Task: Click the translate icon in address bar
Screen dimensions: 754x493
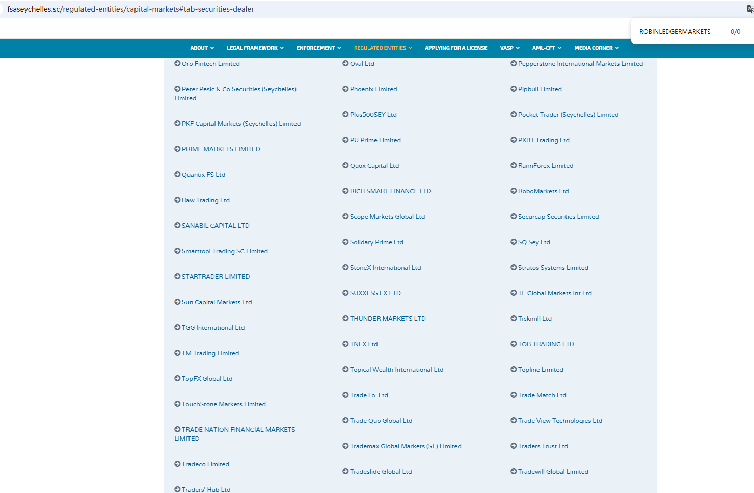Action: (750, 9)
